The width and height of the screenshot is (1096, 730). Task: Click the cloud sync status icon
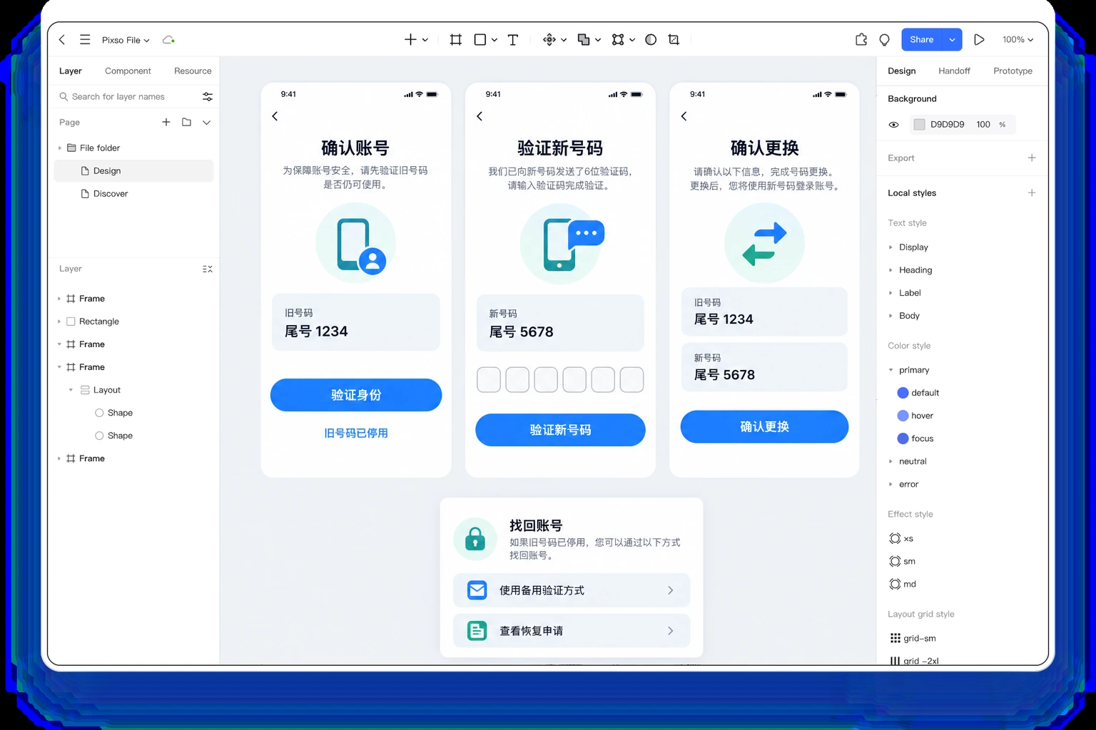168,40
